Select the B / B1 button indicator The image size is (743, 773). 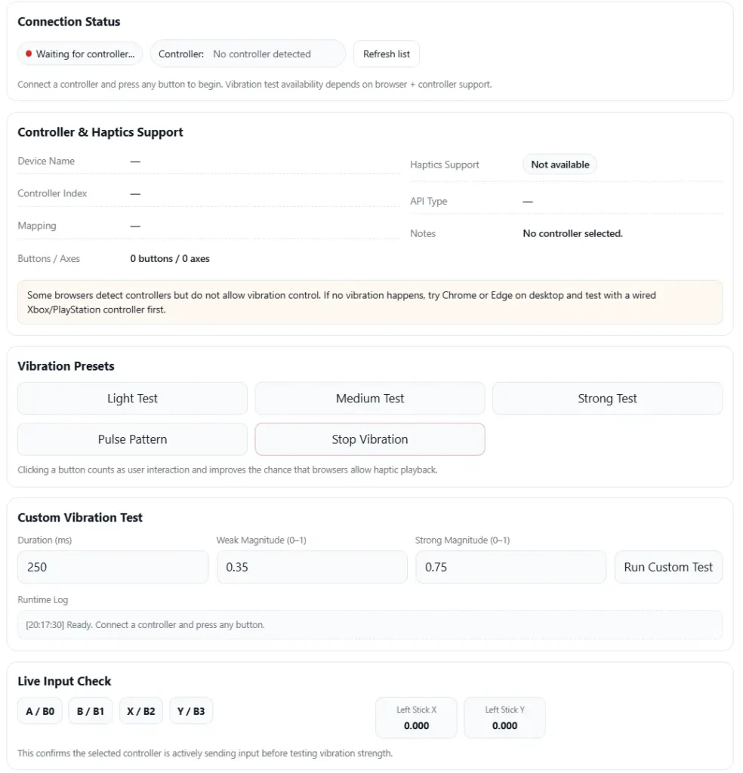91,711
